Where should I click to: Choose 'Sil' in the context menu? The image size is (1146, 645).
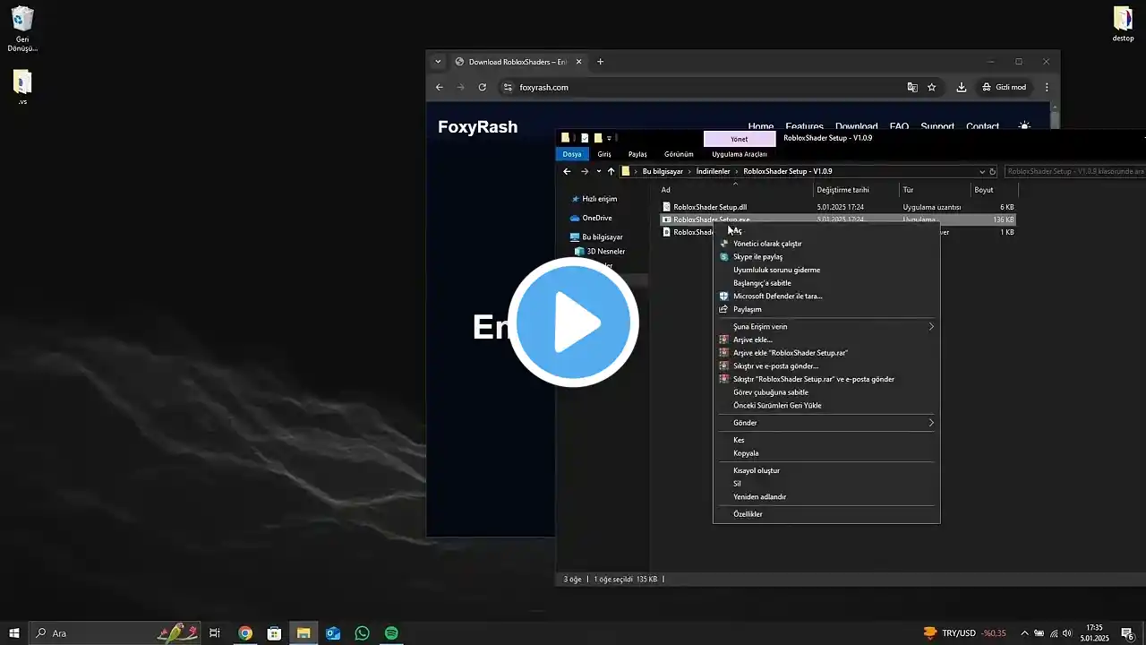coord(737,484)
